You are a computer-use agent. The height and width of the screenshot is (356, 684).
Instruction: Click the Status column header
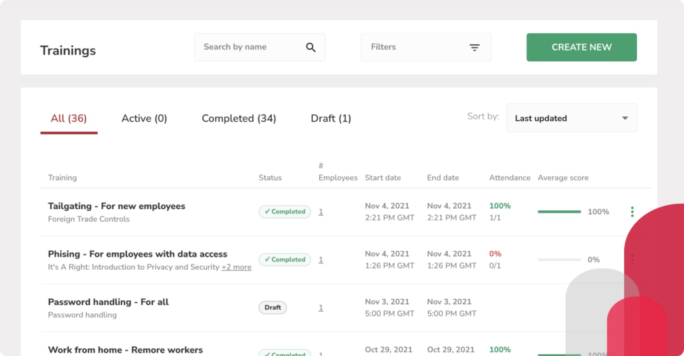click(270, 178)
